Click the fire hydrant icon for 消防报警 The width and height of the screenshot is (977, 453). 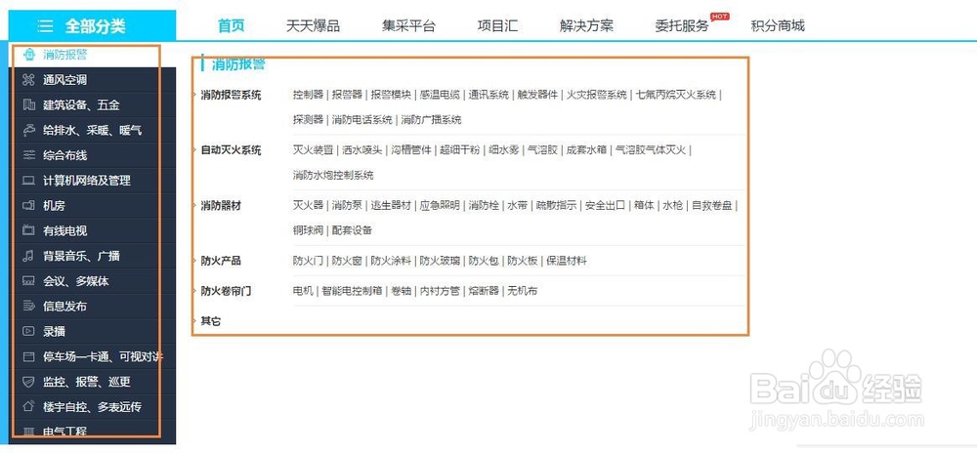tap(28, 55)
